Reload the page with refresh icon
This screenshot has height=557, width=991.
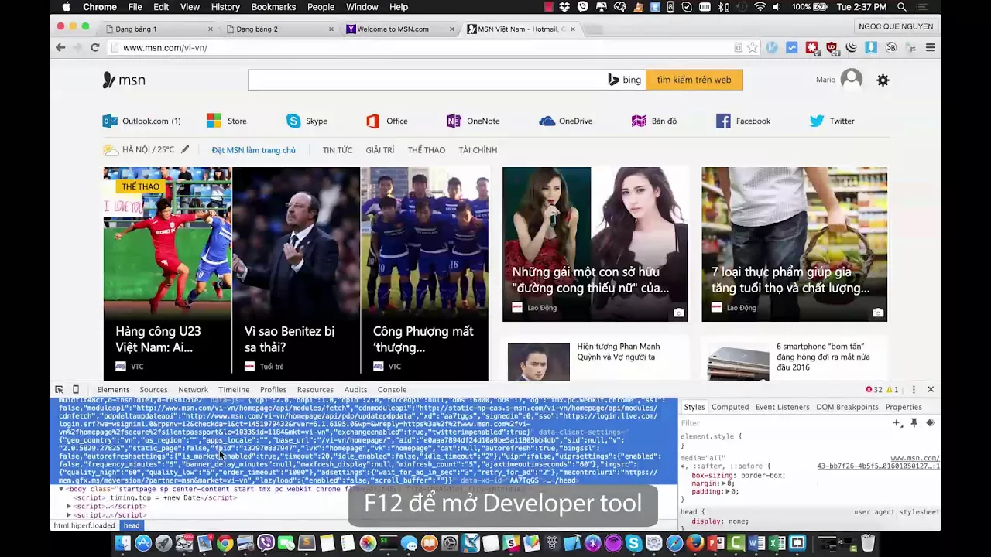pyautogui.click(x=95, y=48)
